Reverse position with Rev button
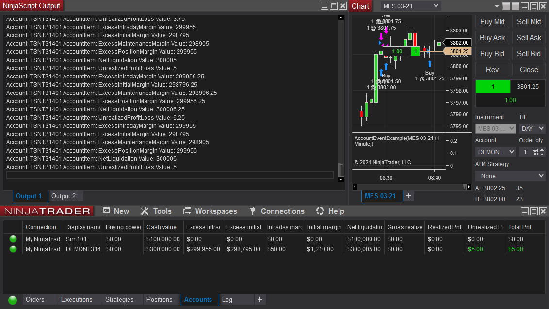This screenshot has width=549, height=309. point(492,70)
